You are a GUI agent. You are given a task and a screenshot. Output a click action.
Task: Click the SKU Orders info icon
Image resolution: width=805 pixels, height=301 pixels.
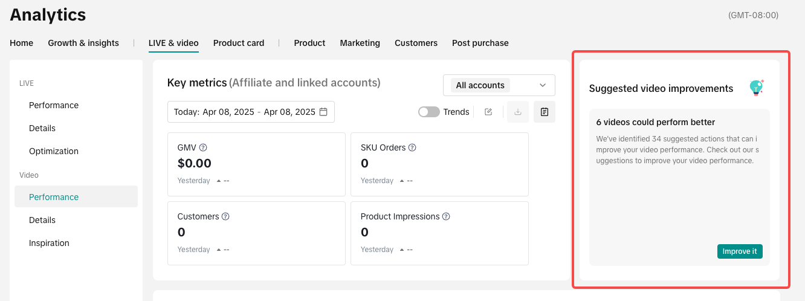pyautogui.click(x=412, y=147)
